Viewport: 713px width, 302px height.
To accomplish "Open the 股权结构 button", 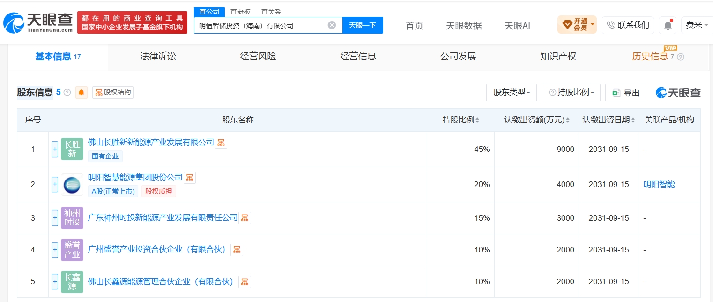I will click(x=113, y=93).
